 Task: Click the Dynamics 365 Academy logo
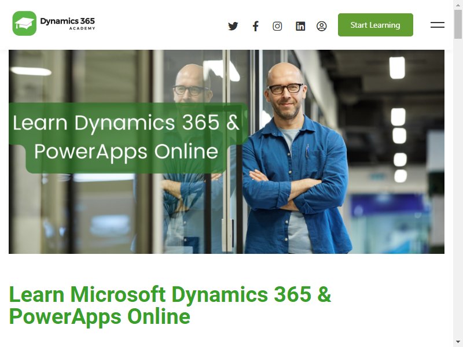click(x=54, y=23)
